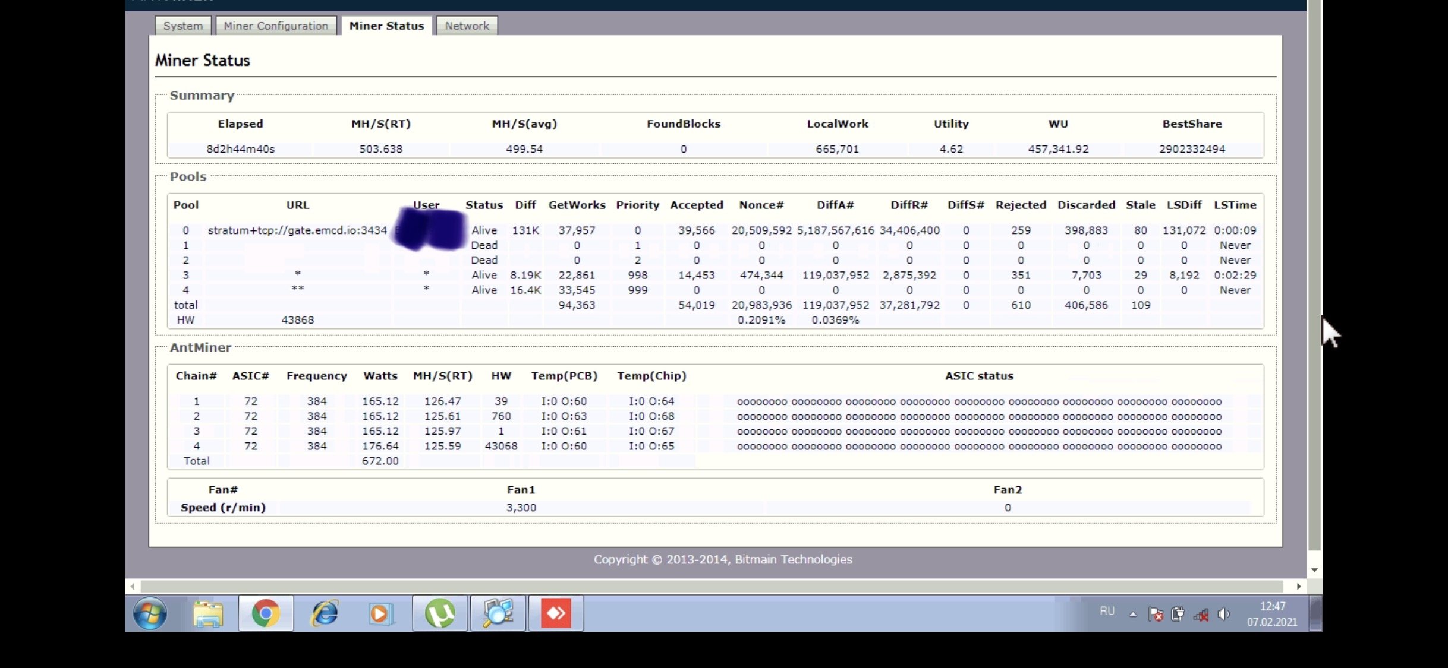This screenshot has height=668, width=1448.
Task: Click the HW percentage 0.2091%
Action: pos(761,320)
